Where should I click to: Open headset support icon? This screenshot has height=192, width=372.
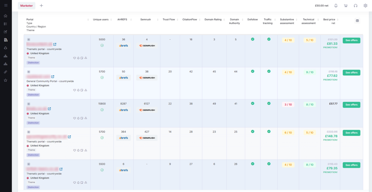[x=355, y=6]
